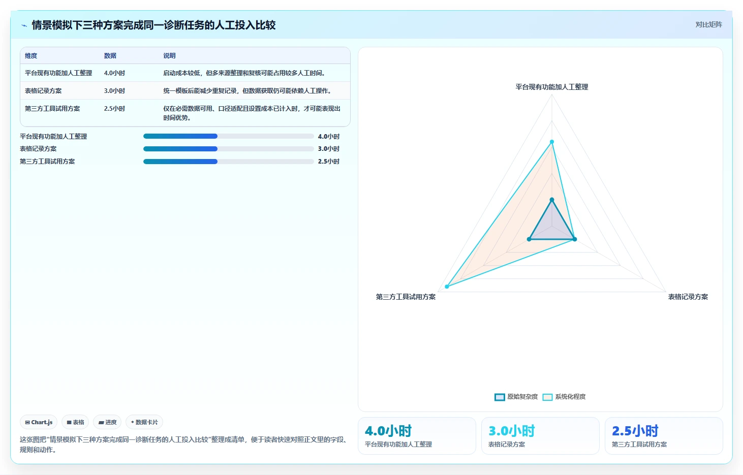Toggle the 系统化程度 legend swatch
743x475 pixels.
tap(547, 397)
